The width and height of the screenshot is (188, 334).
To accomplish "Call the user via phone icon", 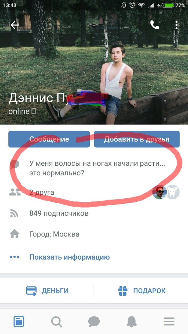I will pos(155,25).
